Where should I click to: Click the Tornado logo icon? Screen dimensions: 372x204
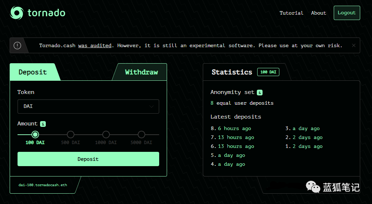coord(17,13)
